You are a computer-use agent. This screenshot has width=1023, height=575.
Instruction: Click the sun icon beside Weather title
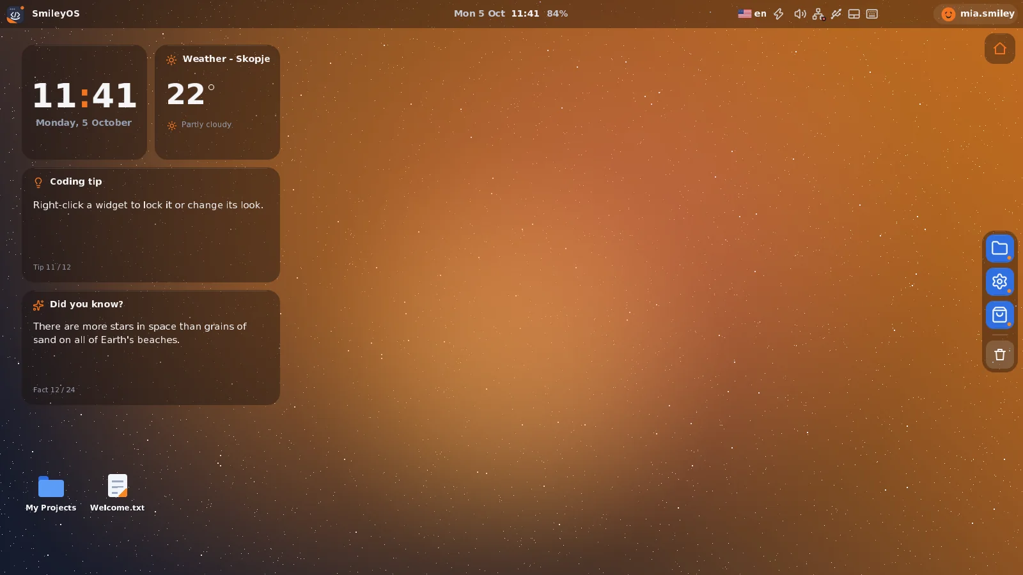tap(171, 60)
